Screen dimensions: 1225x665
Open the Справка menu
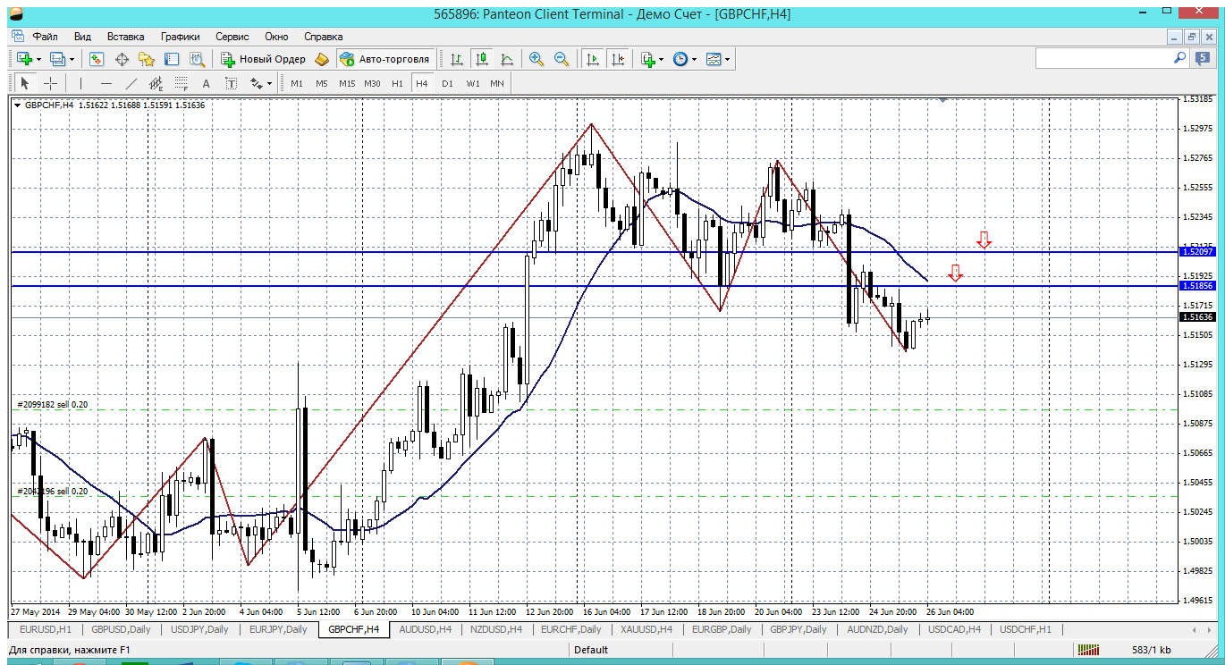tap(324, 37)
